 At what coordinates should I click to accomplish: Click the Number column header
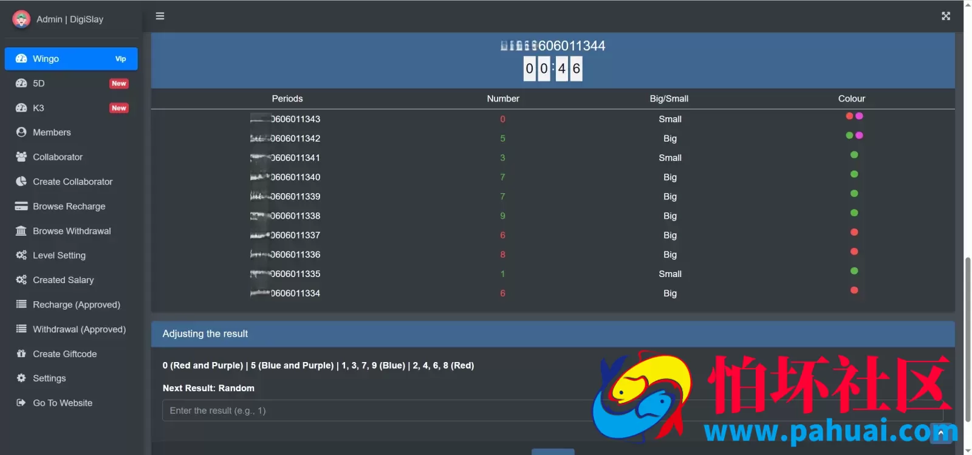coord(503,98)
